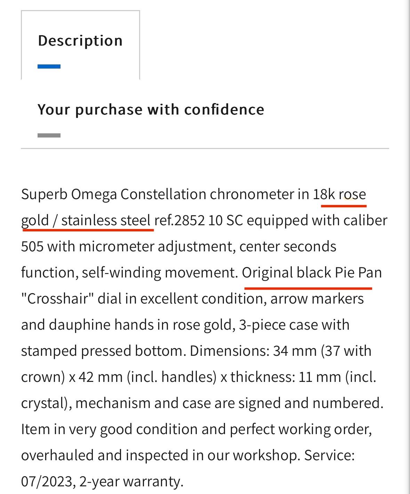Click the underlined "Original black Pie Pan" phrase
Viewport: 410px width, 494px height.
(312, 273)
